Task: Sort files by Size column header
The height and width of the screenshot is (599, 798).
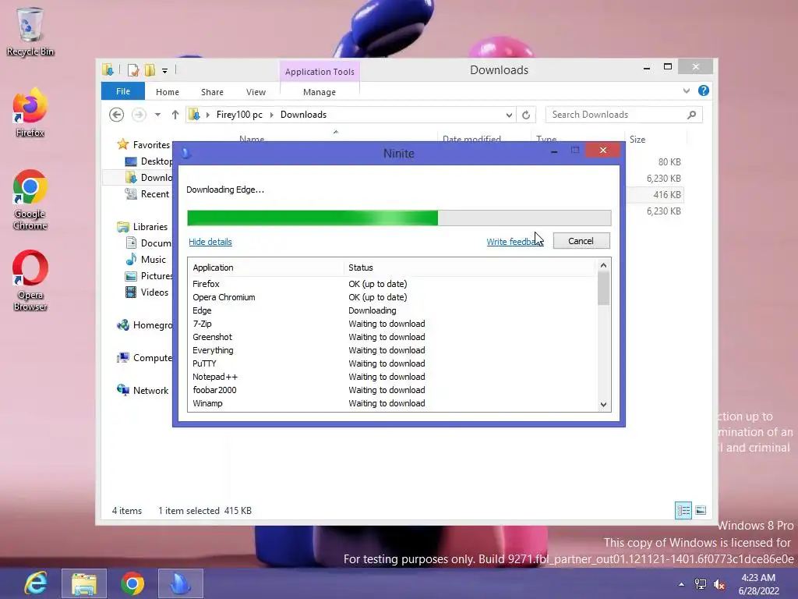Action: pyautogui.click(x=655, y=139)
